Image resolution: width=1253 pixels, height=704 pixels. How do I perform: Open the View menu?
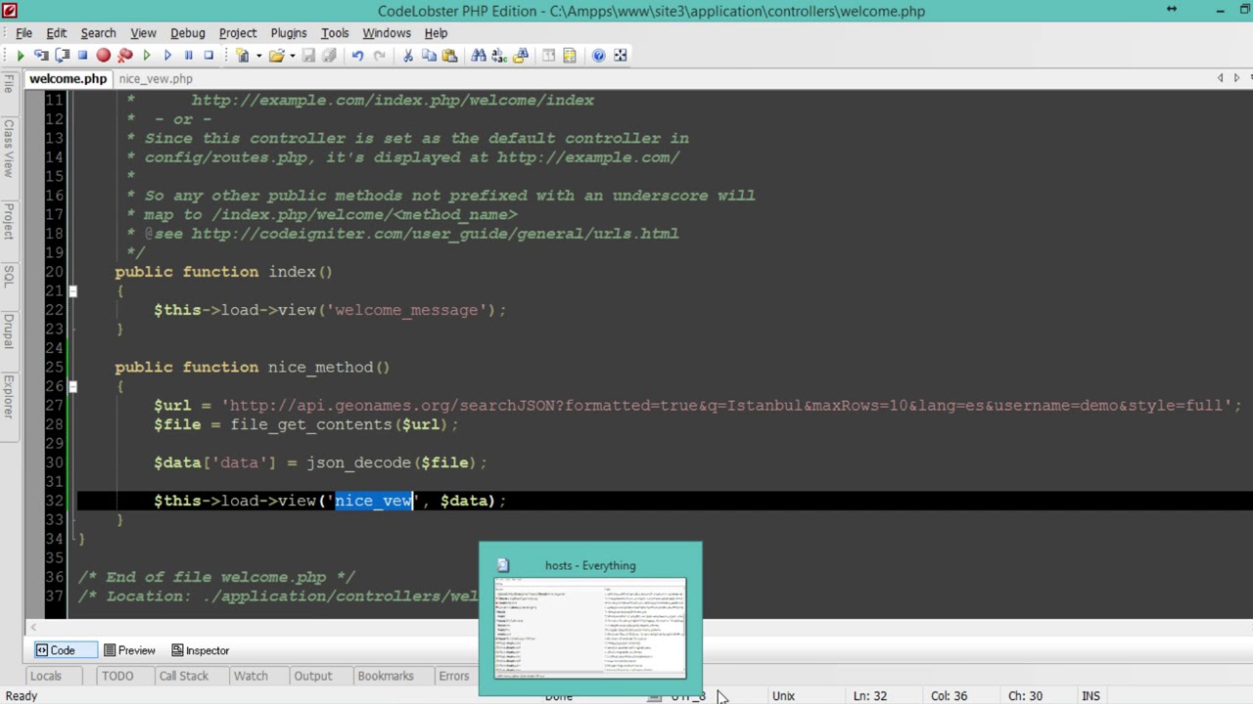click(x=143, y=33)
